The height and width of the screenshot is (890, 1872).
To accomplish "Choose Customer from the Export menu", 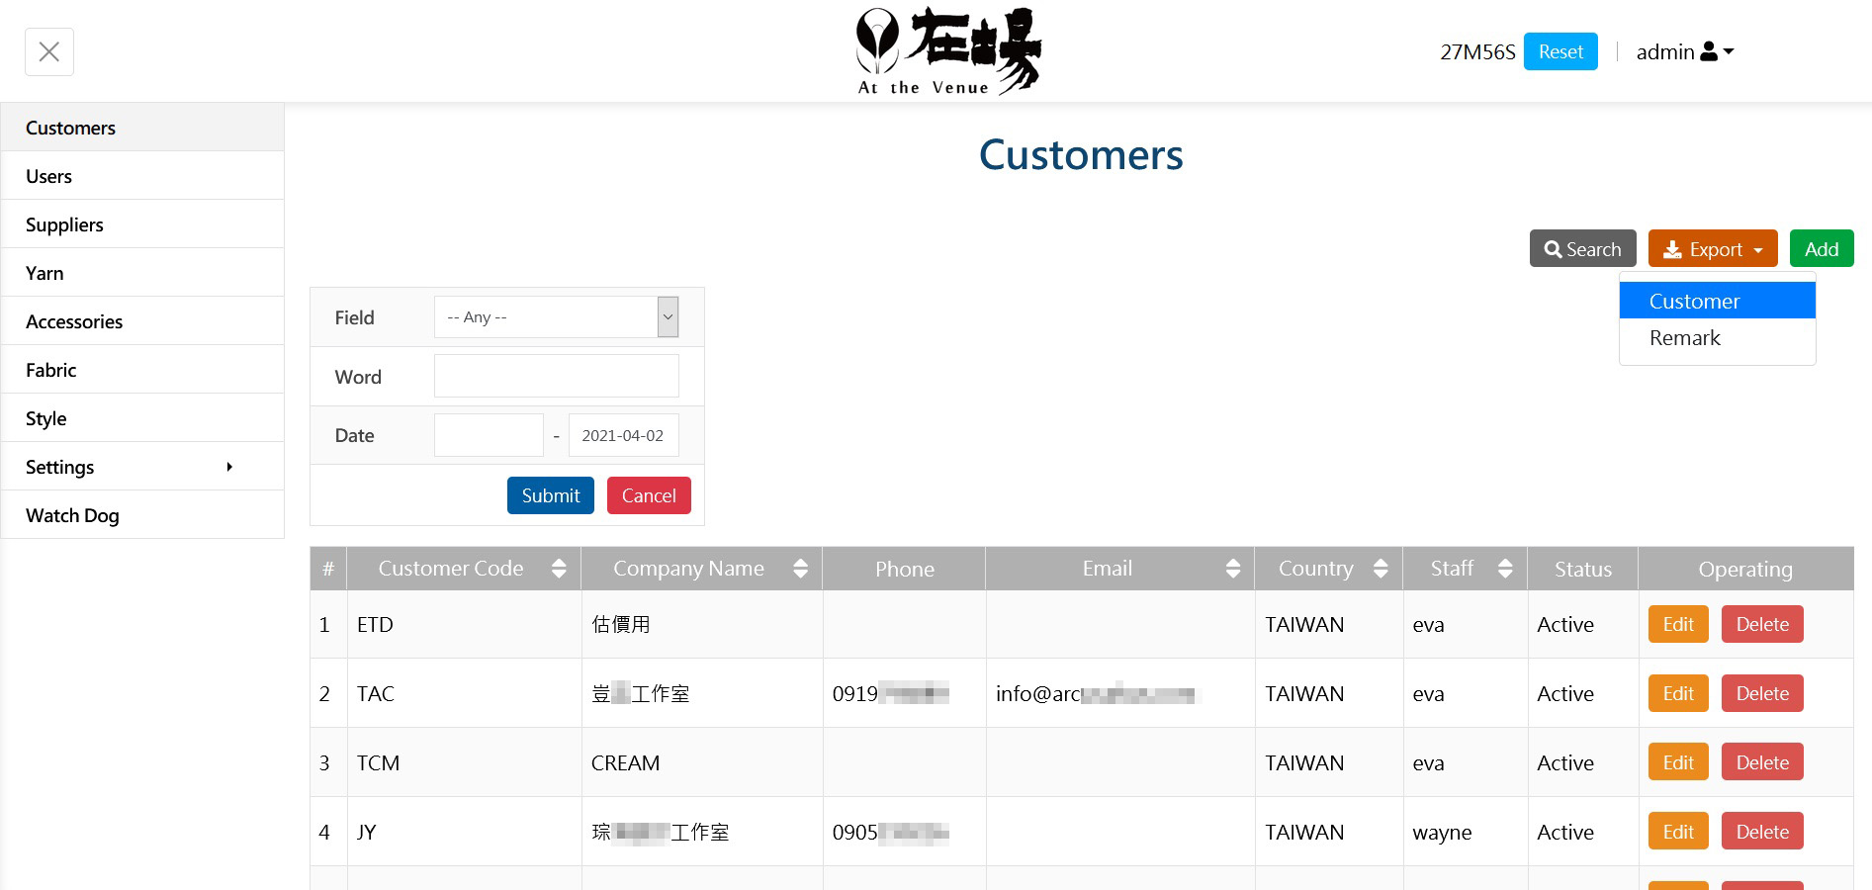I will (1717, 301).
